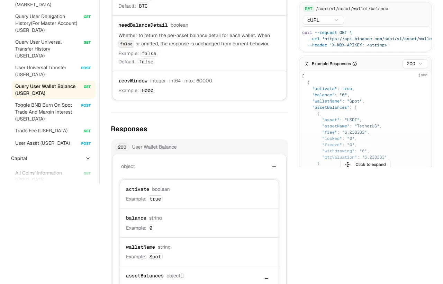Click the activate property name
The image size is (443, 284).
pos(137,189)
